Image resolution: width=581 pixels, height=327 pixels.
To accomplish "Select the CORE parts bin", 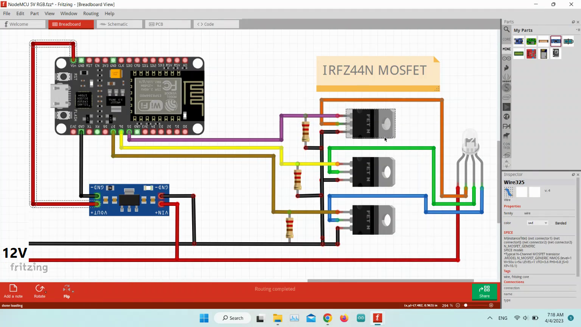I will 506,39.
